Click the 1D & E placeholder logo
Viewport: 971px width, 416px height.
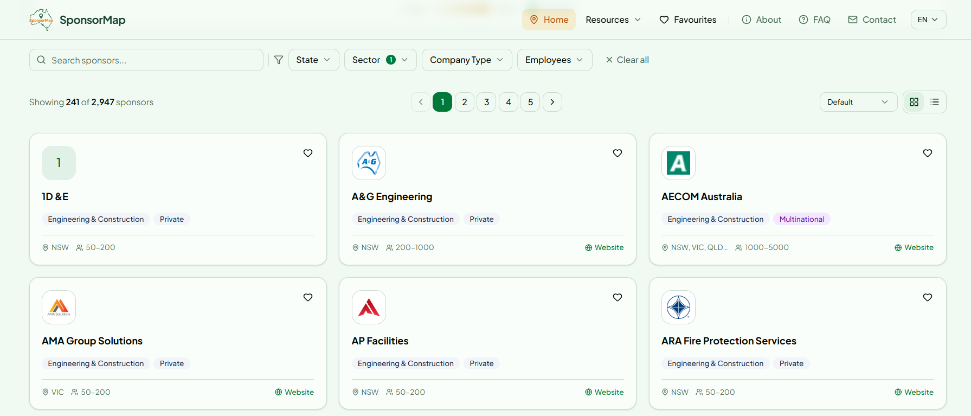[x=59, y=163]
